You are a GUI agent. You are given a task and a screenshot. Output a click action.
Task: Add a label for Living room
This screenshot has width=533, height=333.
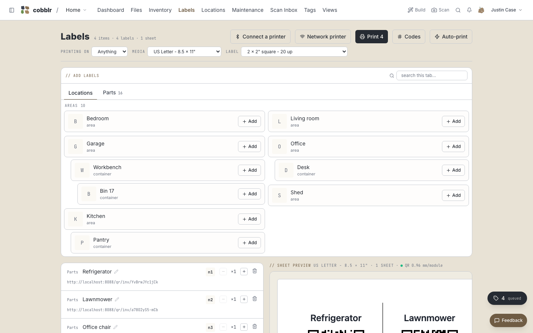click(x=453, y=121)
